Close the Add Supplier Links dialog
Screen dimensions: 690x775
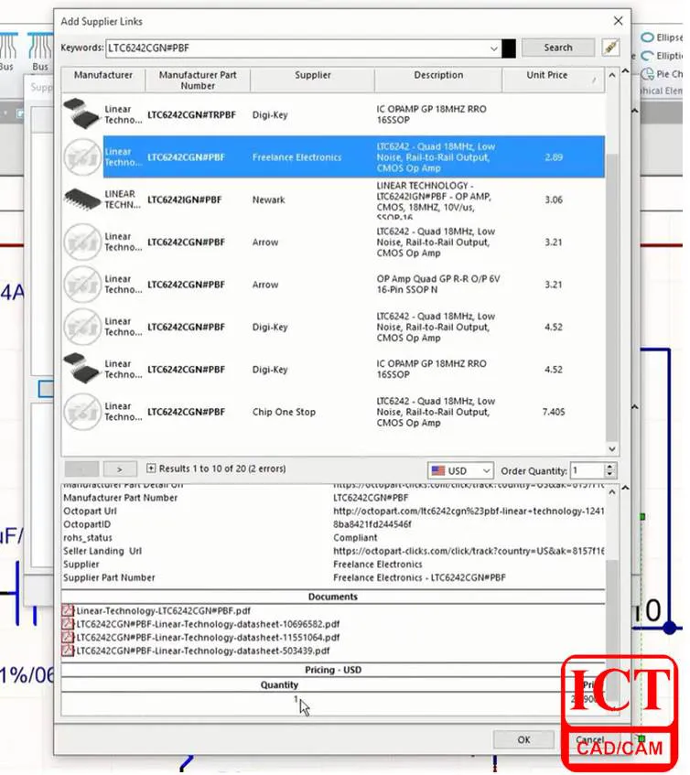coord(618,21)
